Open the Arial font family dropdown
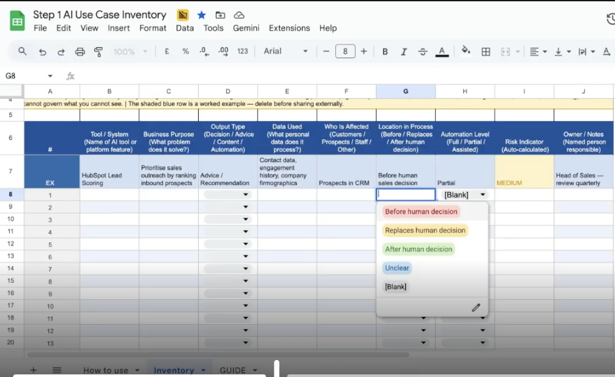 (286, 51)
